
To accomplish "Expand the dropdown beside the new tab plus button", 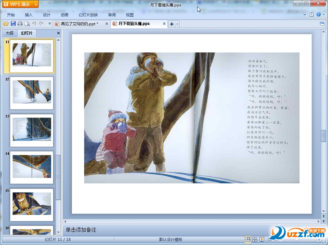I will [177, 24].
